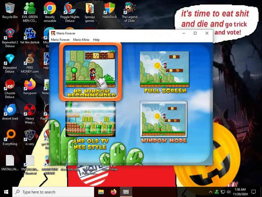The height and width of the screenshot is (197, 262).
Task: Click the Mario Forever taskbar button
Action: 126,192
